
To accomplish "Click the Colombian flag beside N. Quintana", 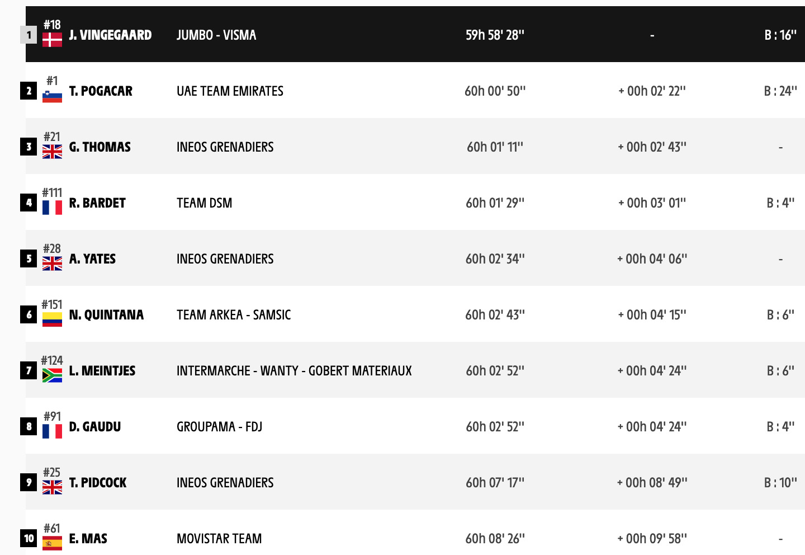I will click(x=52, y=319).
